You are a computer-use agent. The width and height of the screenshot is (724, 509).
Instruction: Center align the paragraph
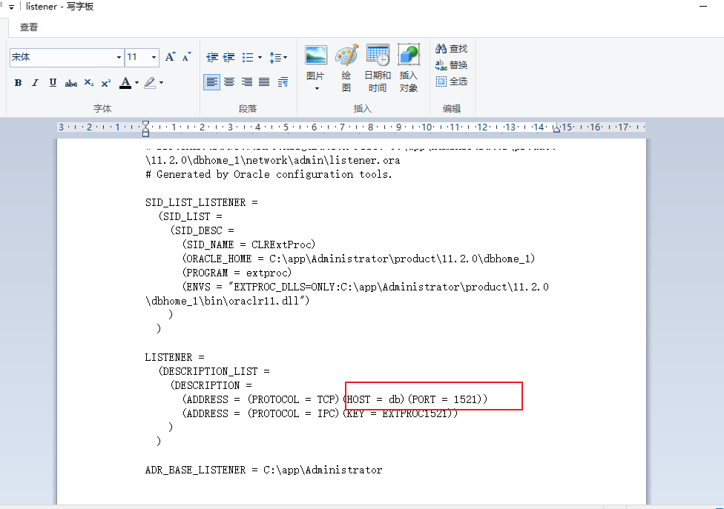[230, 82]
